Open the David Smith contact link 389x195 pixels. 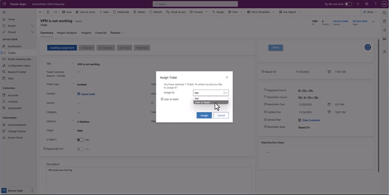(88, 94)
